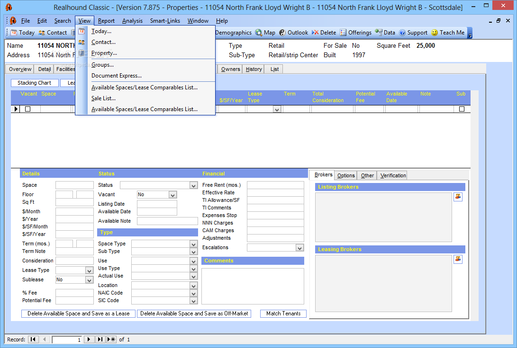This screenshot has width=517, height=348.
Task: Click toolbar overflow options arrow
Action: coord(470,33)
